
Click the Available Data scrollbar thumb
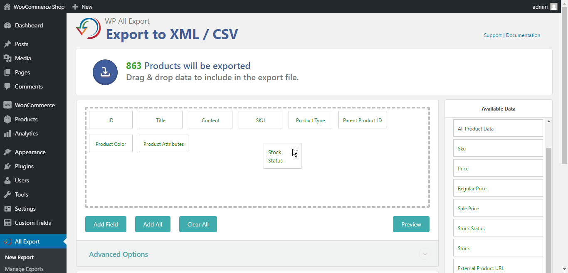(x=548, y=210)
